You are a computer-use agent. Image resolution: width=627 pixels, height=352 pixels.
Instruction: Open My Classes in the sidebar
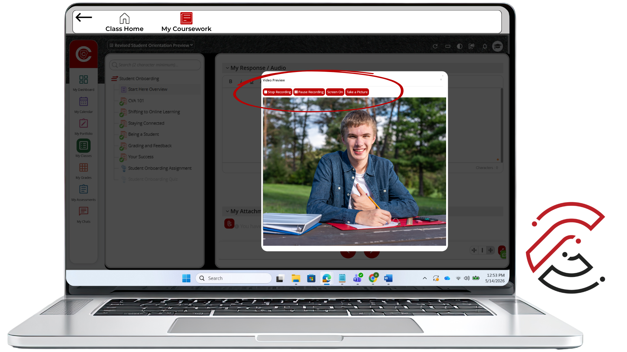[x=84, y=149]
